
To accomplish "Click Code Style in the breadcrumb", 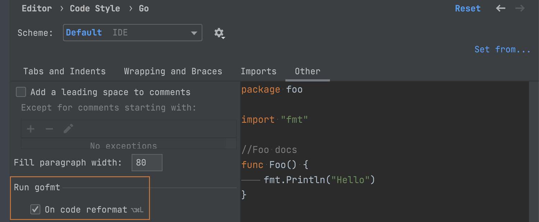I will pos(95,9).
